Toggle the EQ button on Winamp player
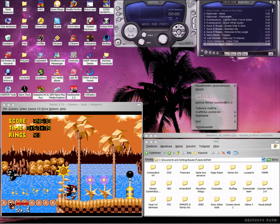The height and width of the screenshot is (224, 280). pyautogui.click(x=194, y=33)
